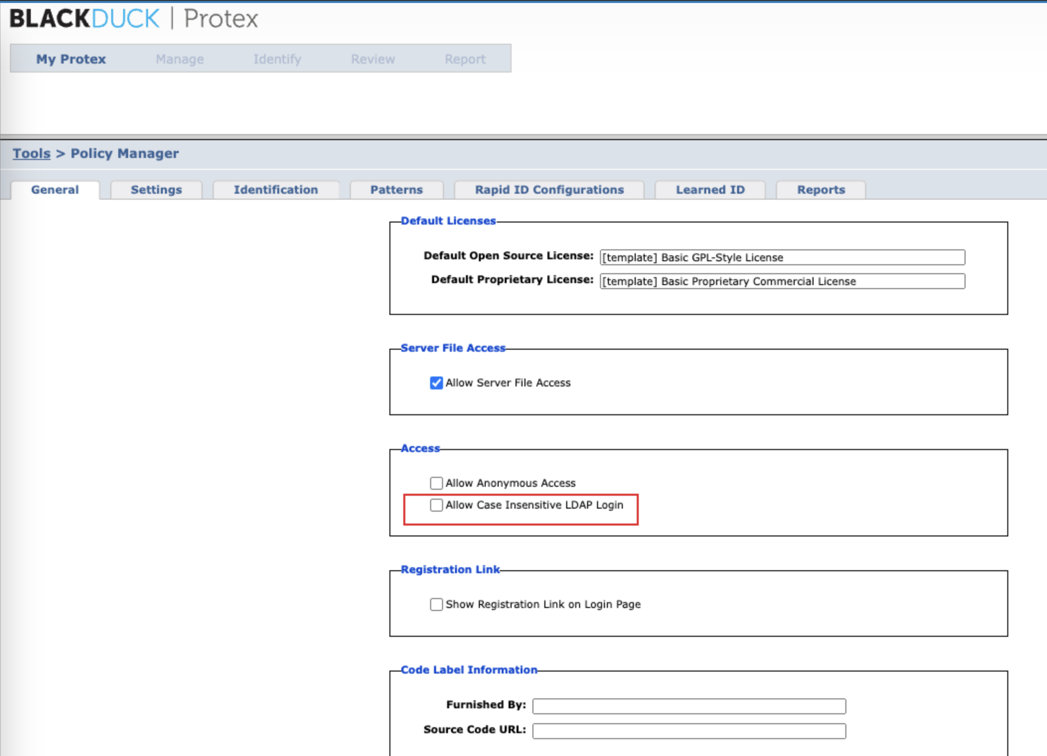Open the Default Open Source License field
The image size is (1047, 756).
pos(782,257)
